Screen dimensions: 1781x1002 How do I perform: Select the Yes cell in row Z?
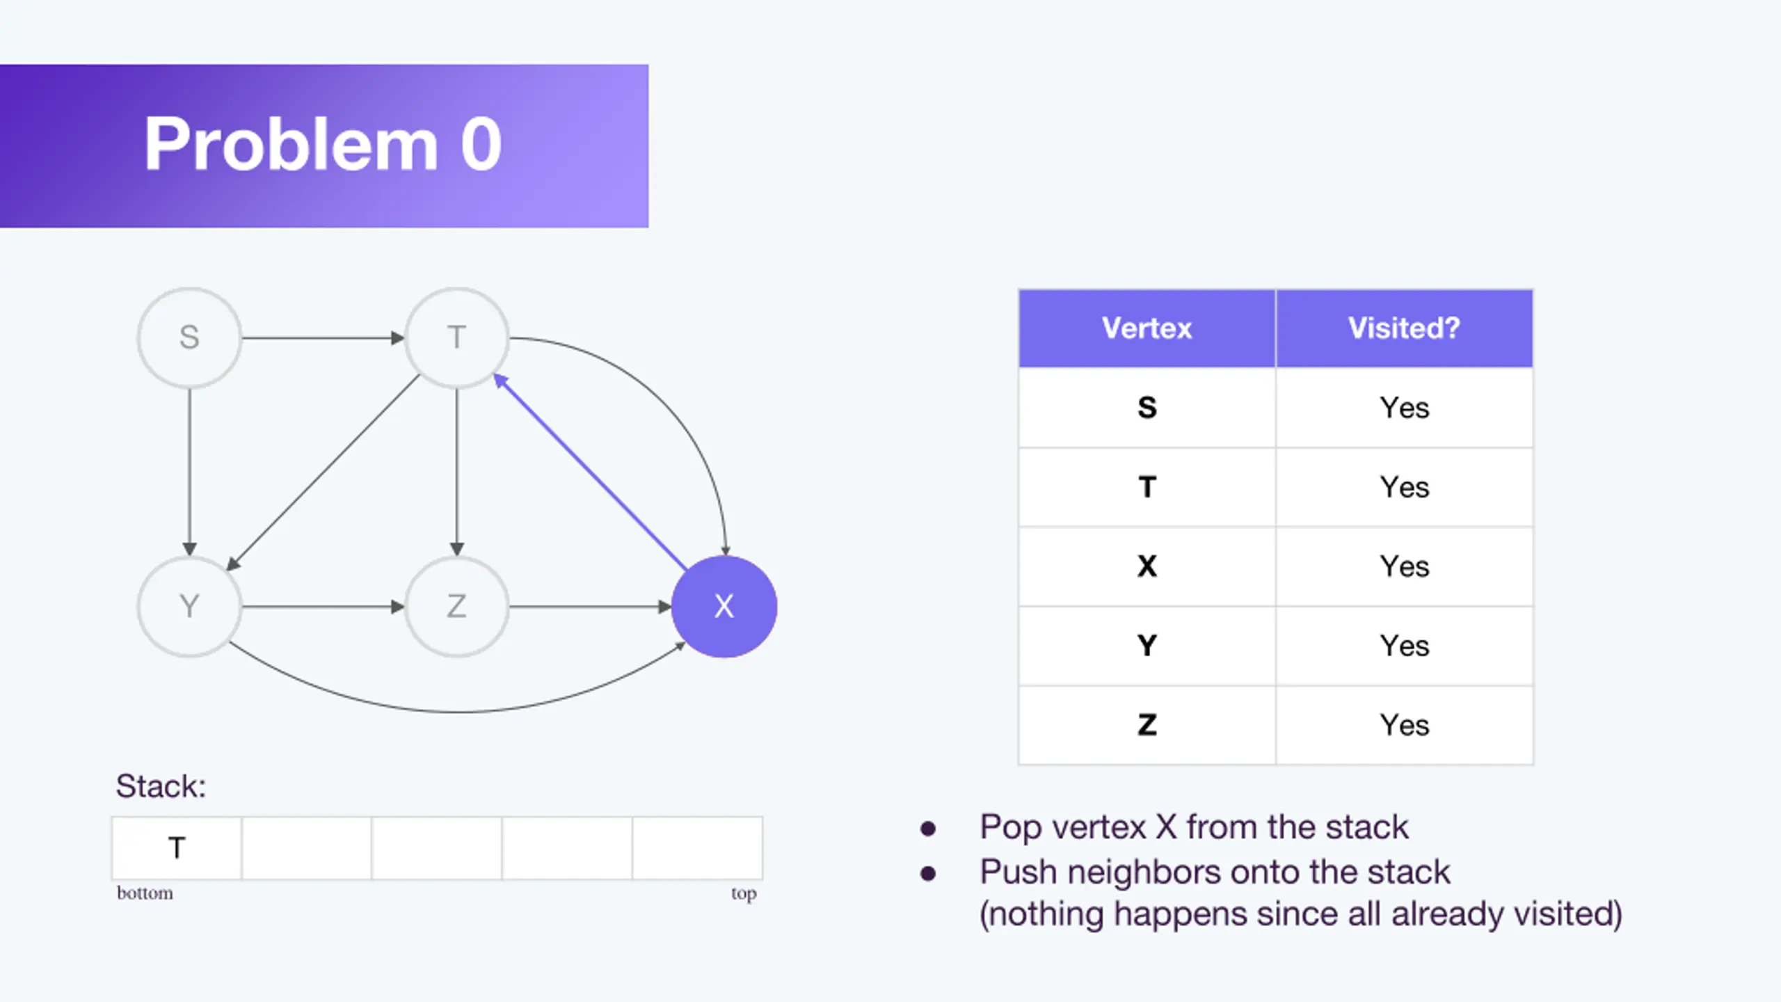click(x=1405, y=725)
